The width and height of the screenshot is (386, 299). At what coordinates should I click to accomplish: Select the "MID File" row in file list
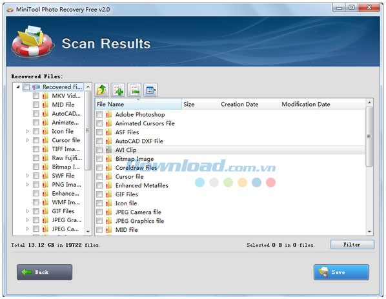click(x=230, y=230)
